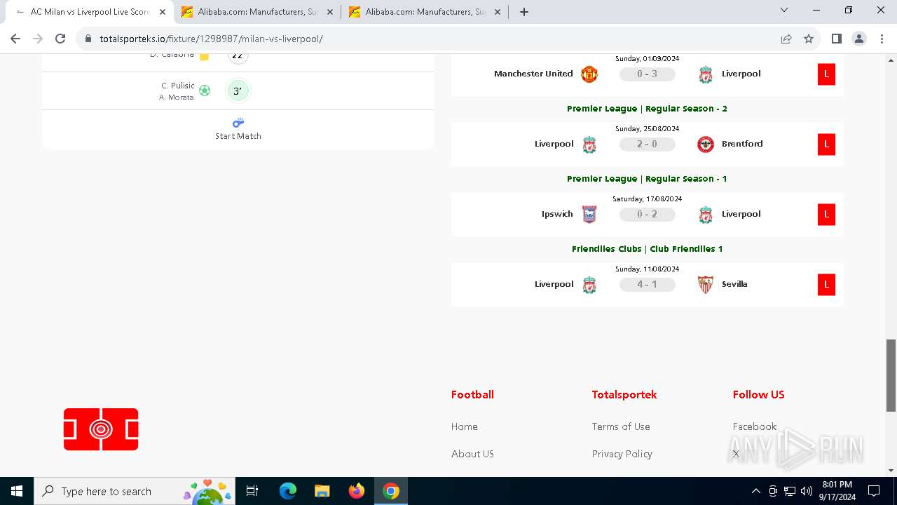This screenshot has height=505, width=897.
Task: Switch to the third Alibaba.com tab
Action: coord(425,12)
